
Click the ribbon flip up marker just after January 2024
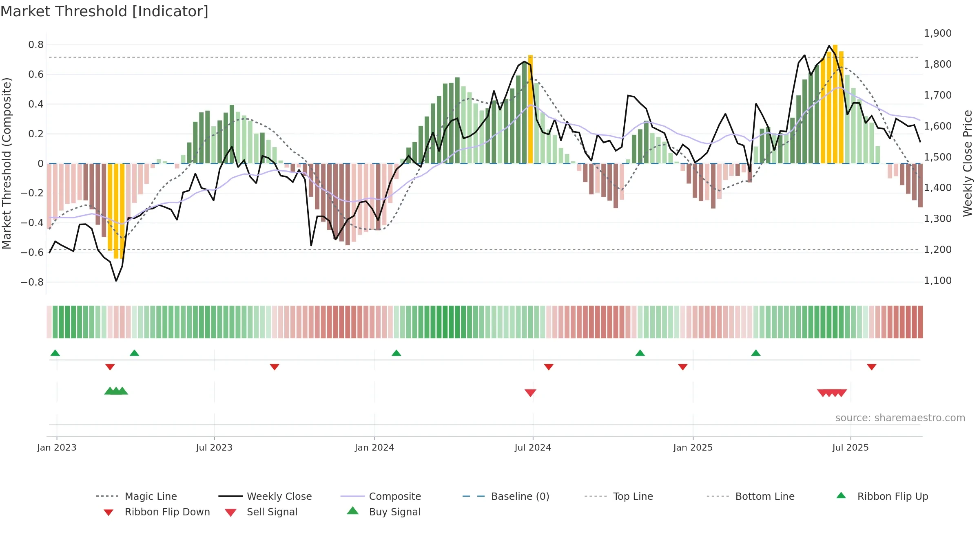396,353
